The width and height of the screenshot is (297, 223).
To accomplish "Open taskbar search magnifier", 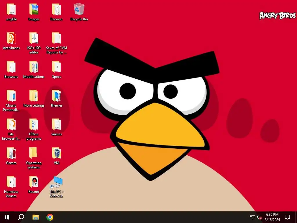I will tap(21, 217).
